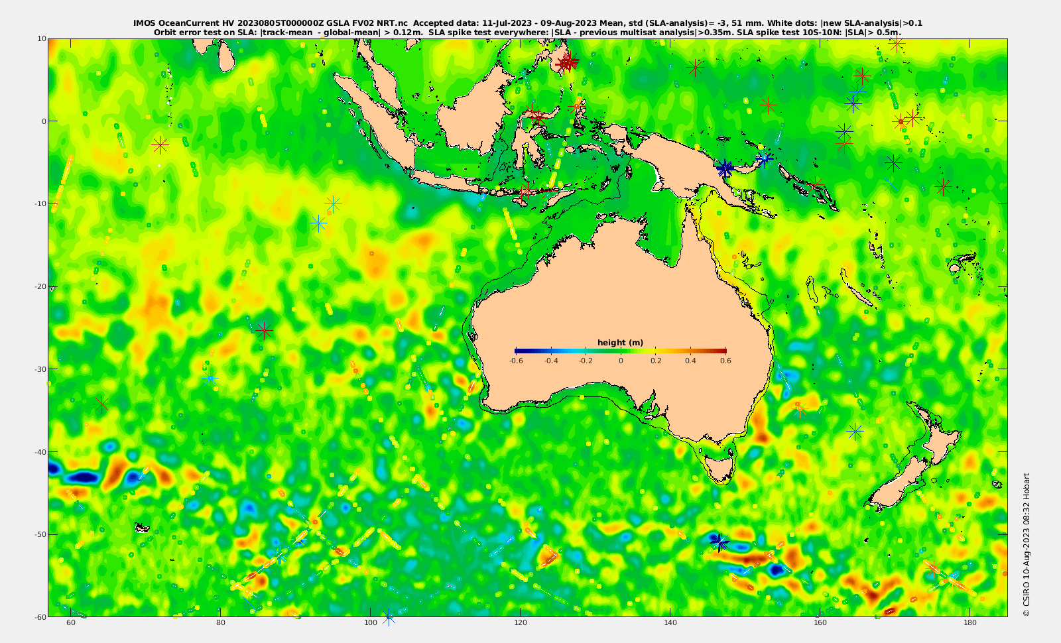Click the latitude axis tick label -20
Viewport: 1061px width, 643px height.
39,286
